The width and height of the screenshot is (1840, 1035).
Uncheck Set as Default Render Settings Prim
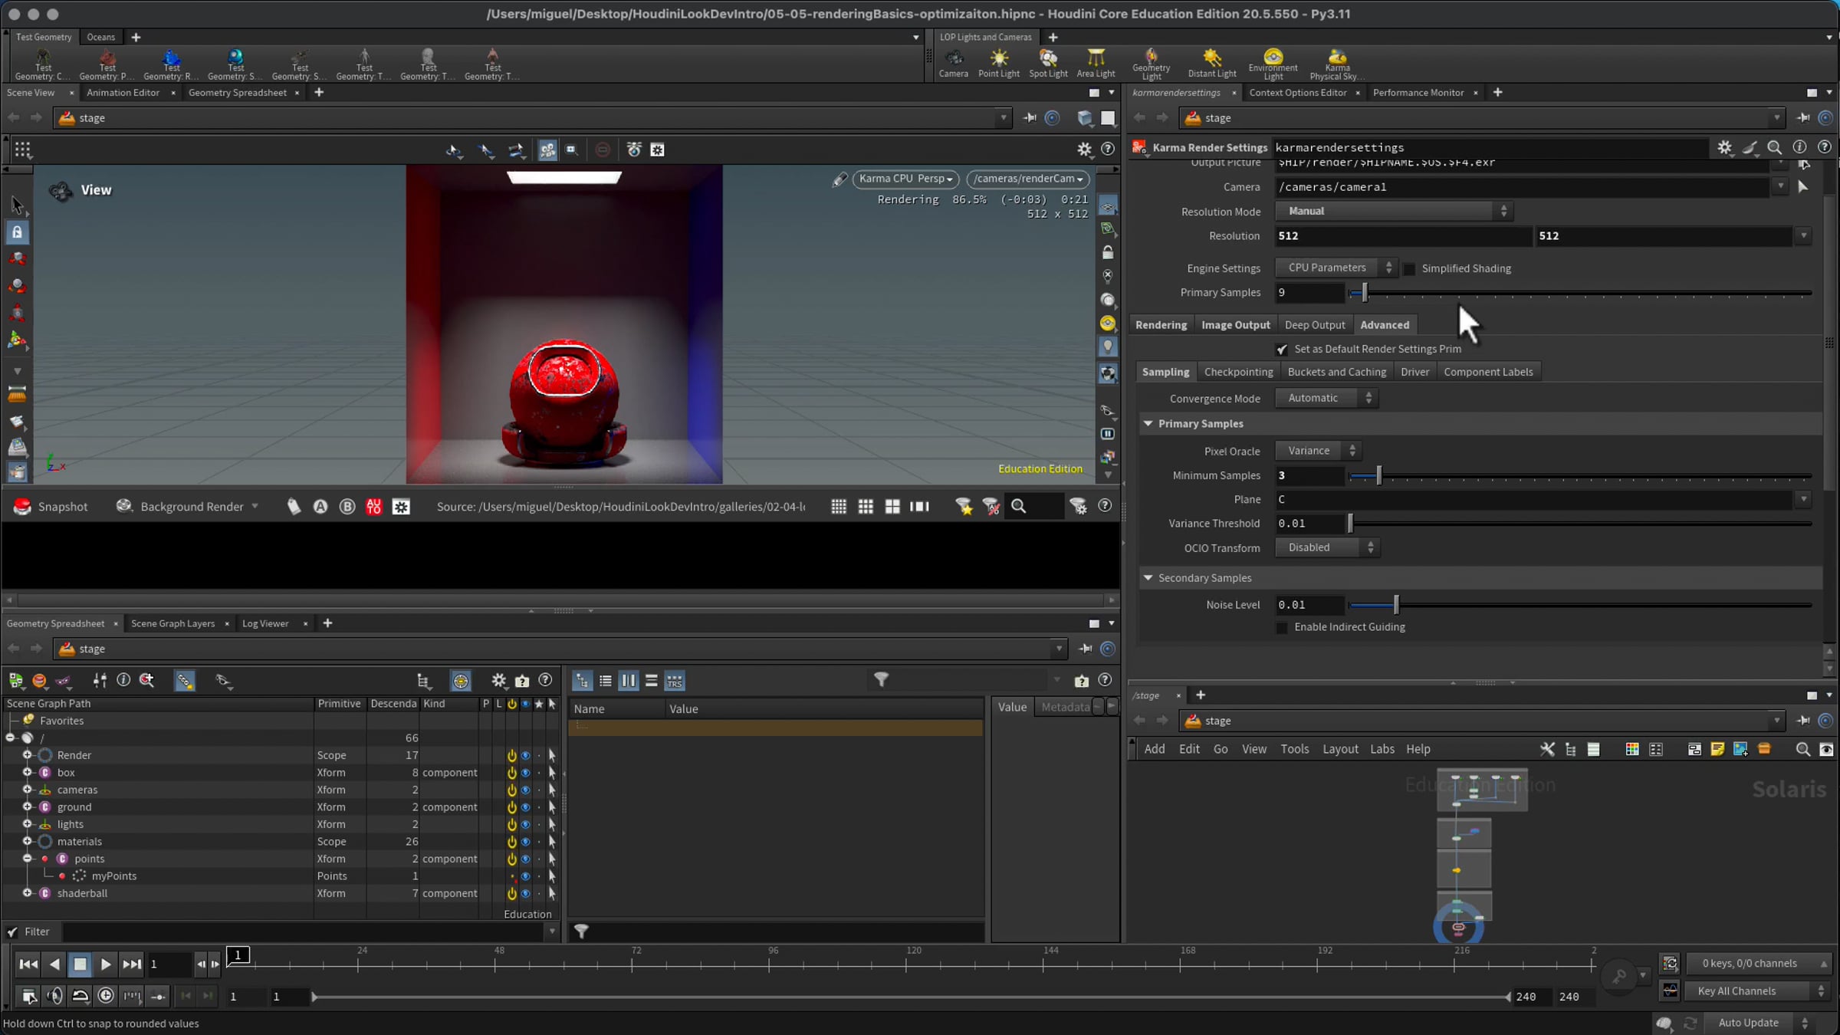(1282, 349)
